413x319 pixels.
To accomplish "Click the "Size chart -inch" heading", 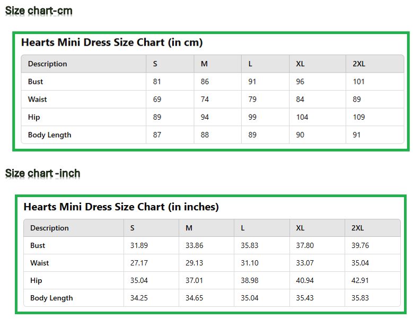I will 42,173.
